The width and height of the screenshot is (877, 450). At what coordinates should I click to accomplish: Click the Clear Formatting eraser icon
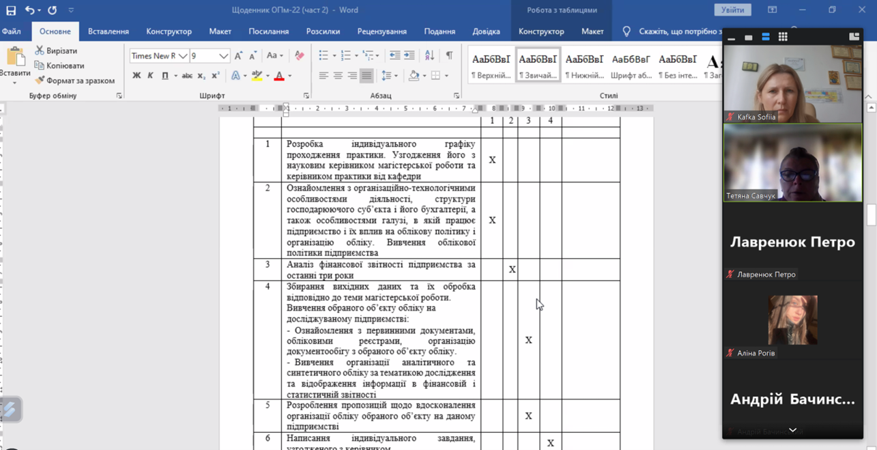click(x=300, y=56)
